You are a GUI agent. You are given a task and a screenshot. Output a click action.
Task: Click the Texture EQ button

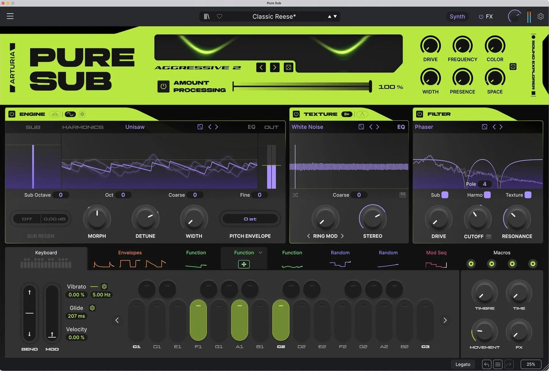click(401, 127)
